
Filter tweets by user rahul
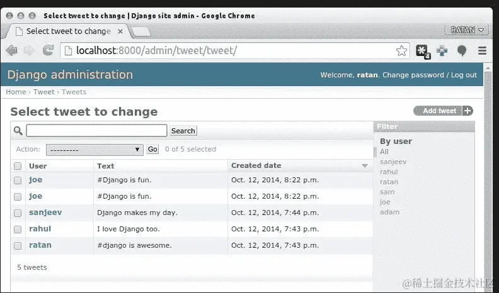[x=389, y=172]
